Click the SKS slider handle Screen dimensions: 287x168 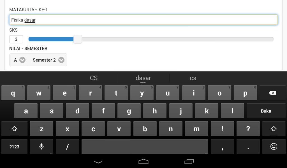78,39
